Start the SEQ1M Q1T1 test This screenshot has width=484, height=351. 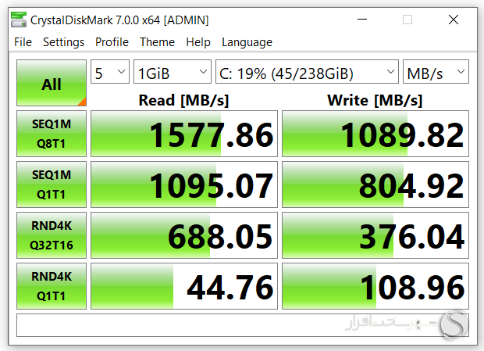(52, 184)
